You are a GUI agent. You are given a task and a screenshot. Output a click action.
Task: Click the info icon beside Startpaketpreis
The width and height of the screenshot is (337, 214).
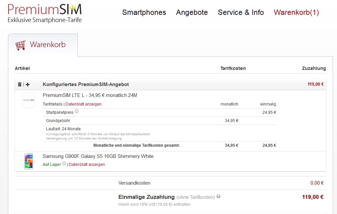click(x=77, y=111)
